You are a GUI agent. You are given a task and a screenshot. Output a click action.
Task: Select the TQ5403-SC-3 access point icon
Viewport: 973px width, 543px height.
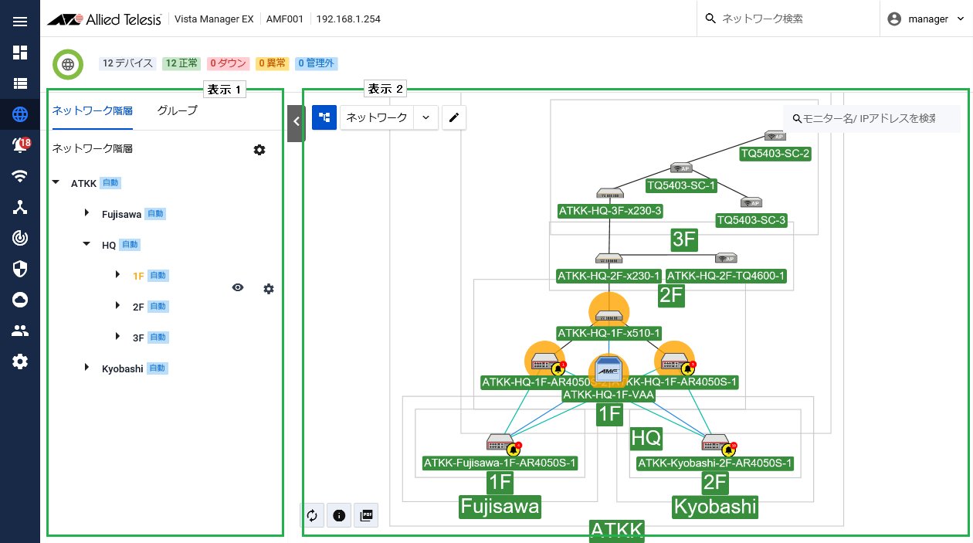coord(751,202)
